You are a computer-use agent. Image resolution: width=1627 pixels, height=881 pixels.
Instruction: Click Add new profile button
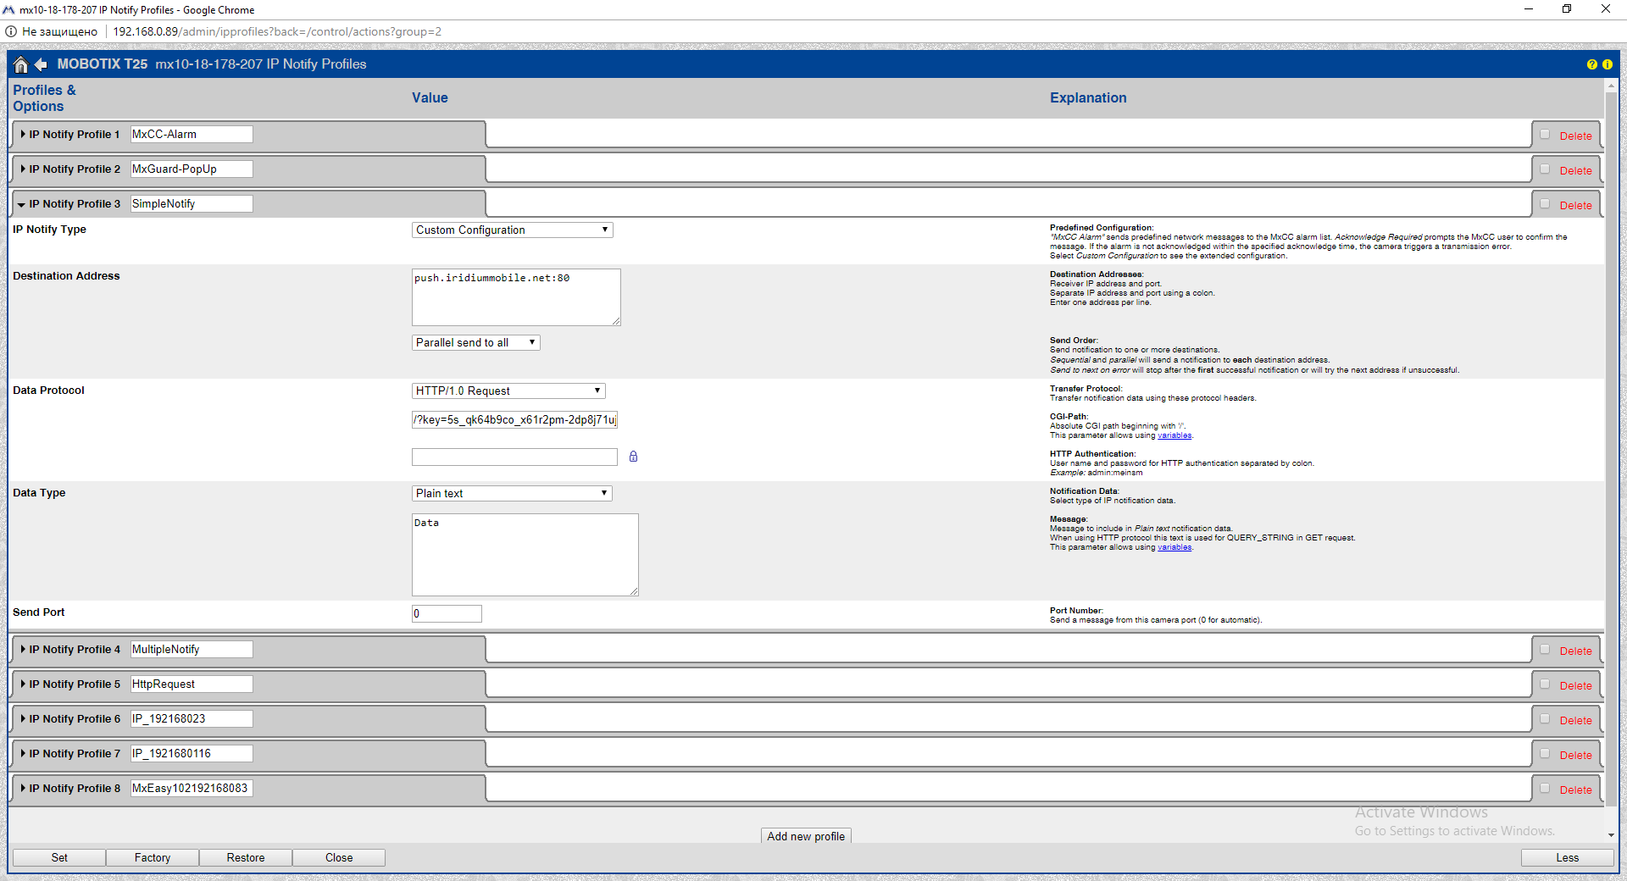[806, 836]
